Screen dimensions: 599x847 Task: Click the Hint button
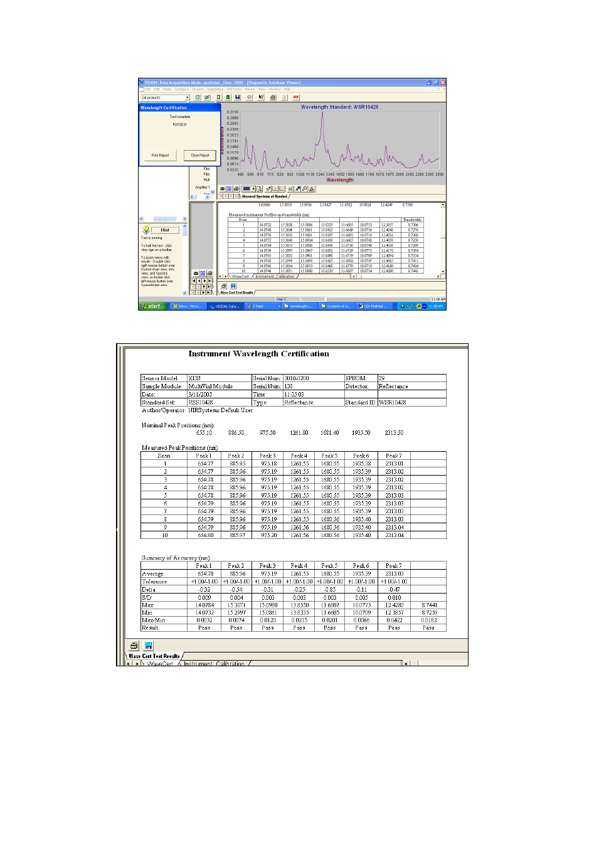165,230
